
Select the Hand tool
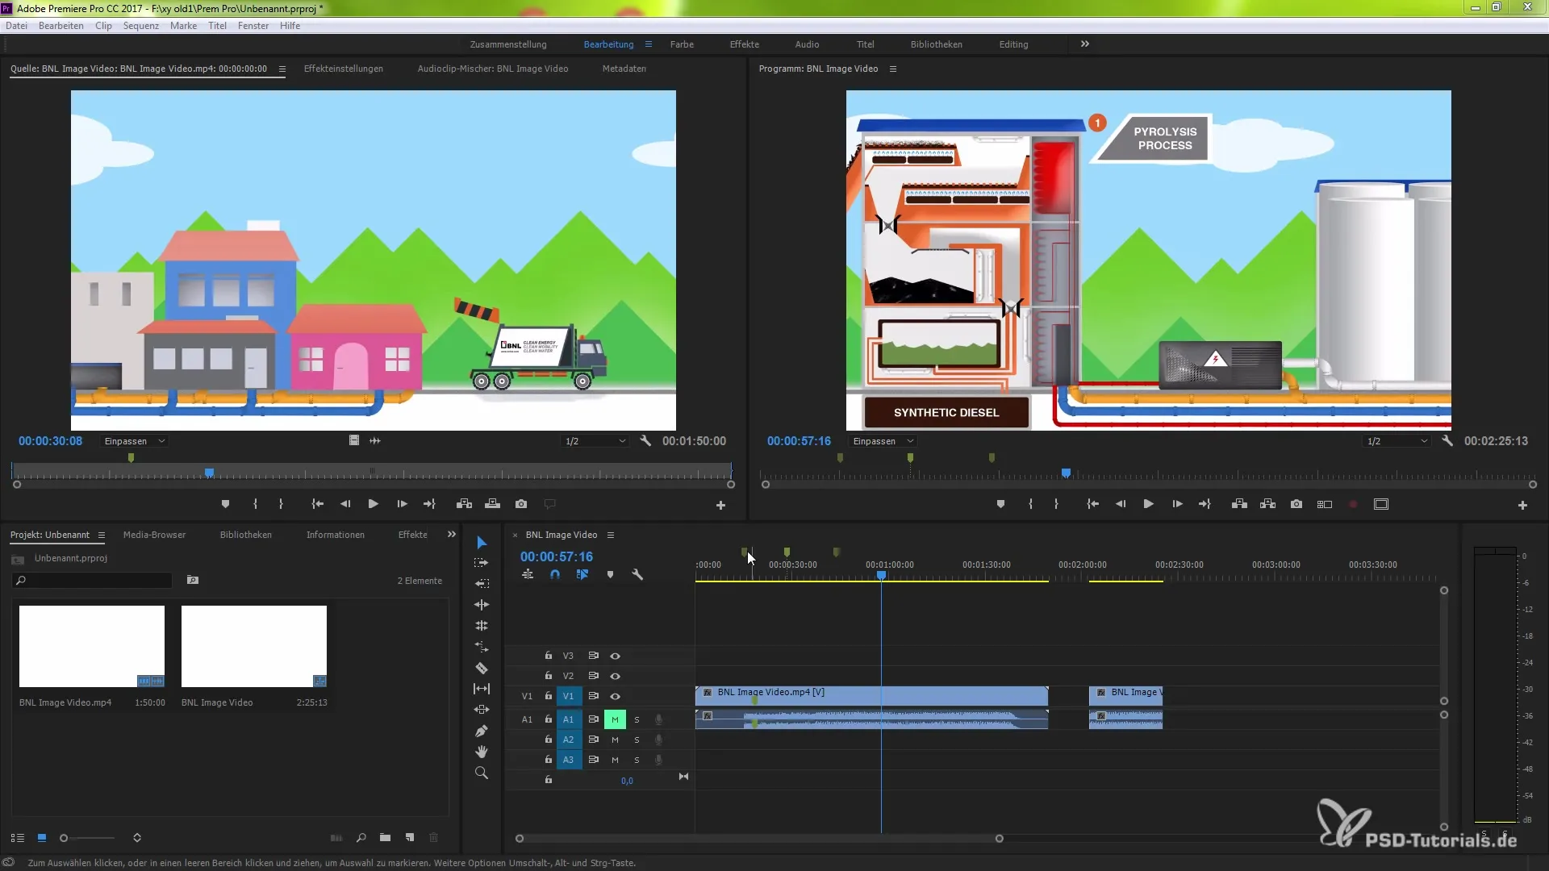coord(482,752)
